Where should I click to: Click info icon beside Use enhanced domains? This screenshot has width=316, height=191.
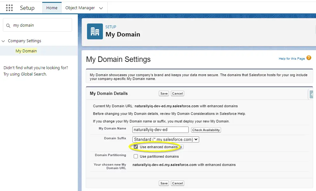181,147
